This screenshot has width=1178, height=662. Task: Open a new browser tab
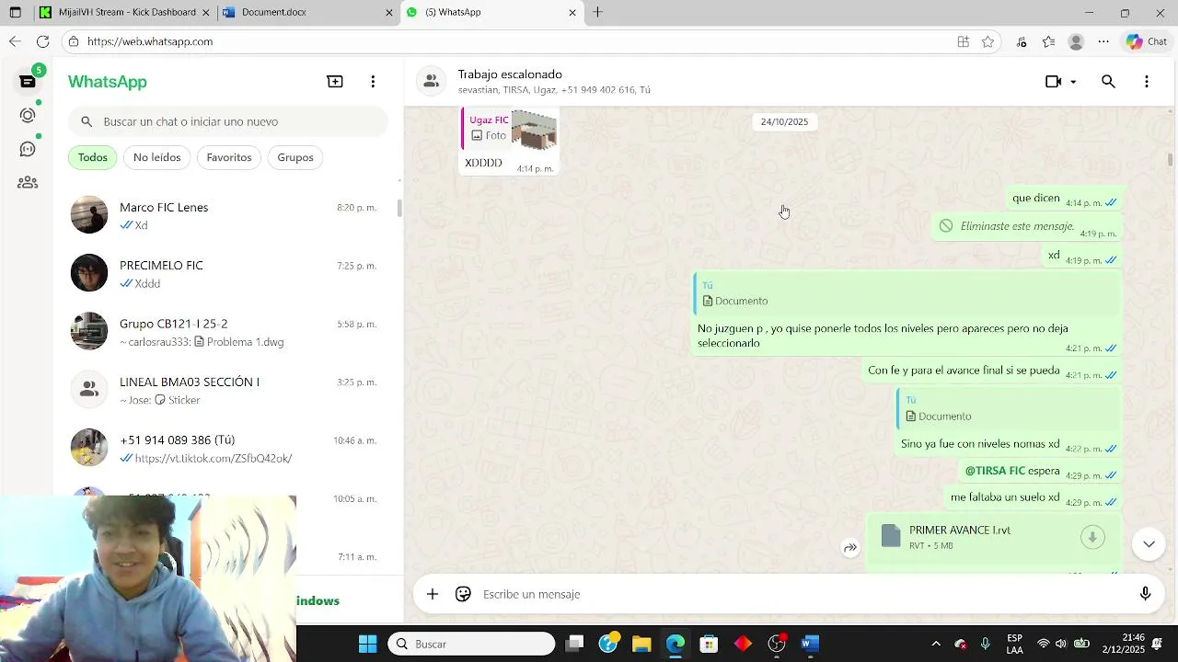tap(598, 12)
